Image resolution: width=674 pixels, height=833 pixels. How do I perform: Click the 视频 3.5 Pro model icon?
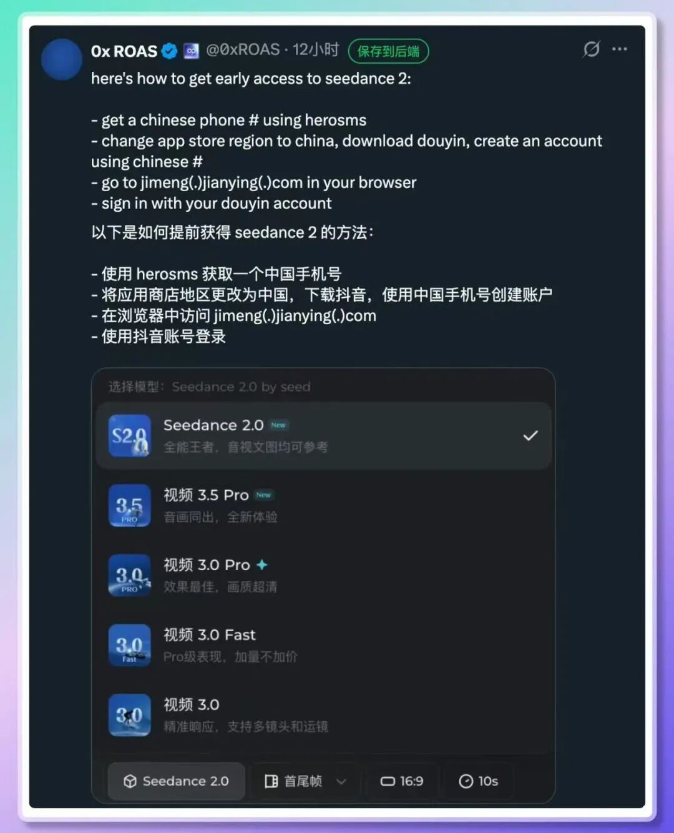tap(130, 506)
